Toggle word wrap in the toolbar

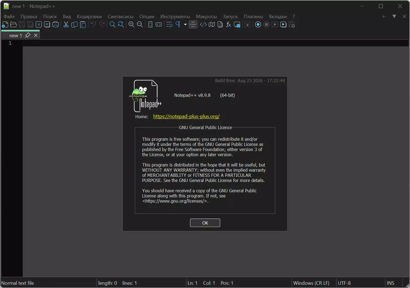pos(169,25)
